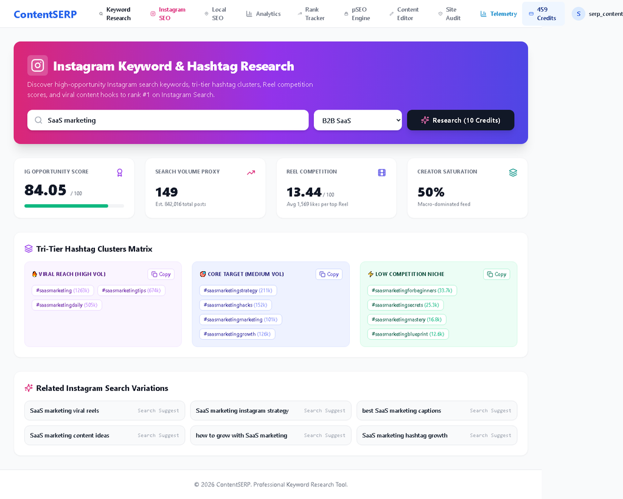
Task: Open the Content Editor page
Action: click(404, 14)
